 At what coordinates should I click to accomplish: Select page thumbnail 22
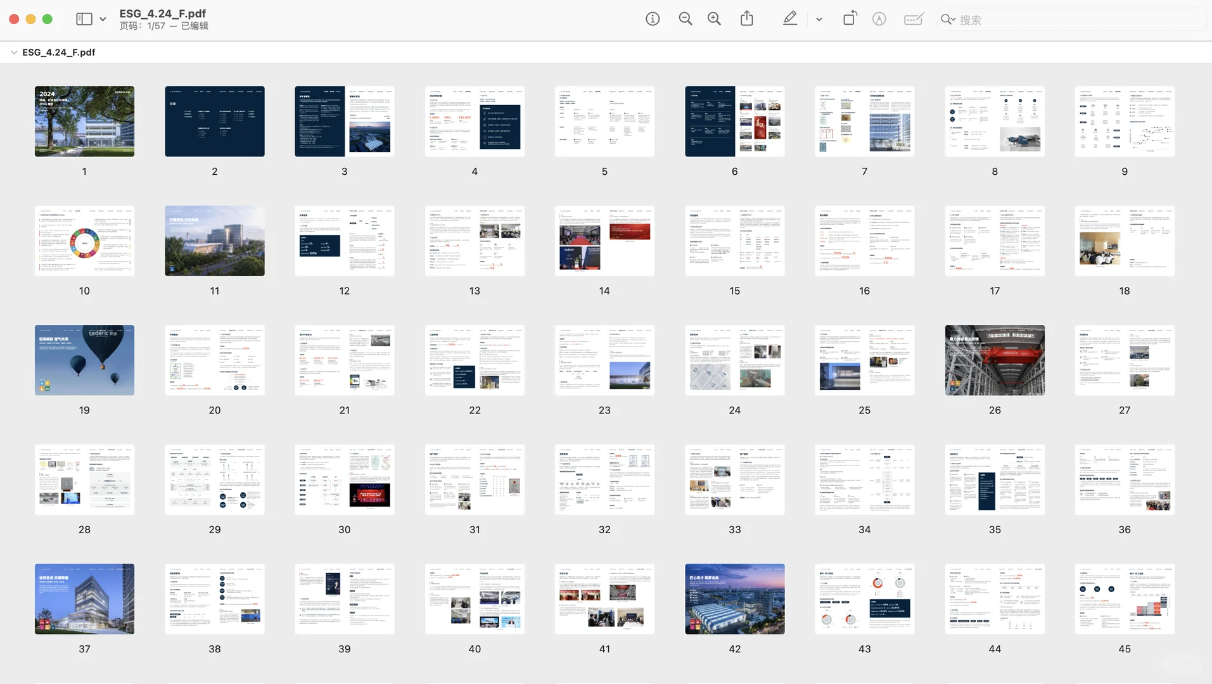[475, 360]
